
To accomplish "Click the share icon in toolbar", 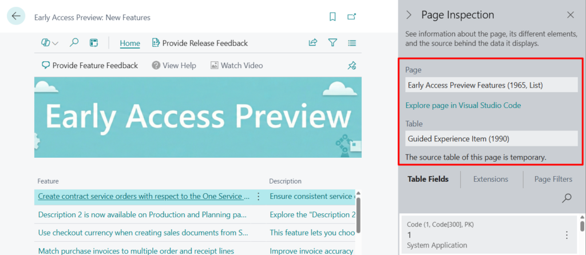I will coord(313,43).
